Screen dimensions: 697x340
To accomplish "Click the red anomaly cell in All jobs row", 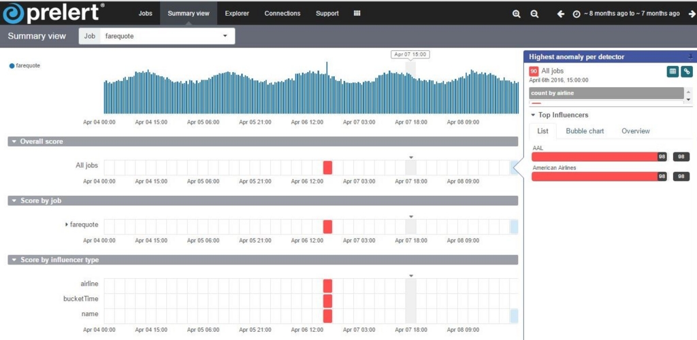I will [x=327, y=168].
